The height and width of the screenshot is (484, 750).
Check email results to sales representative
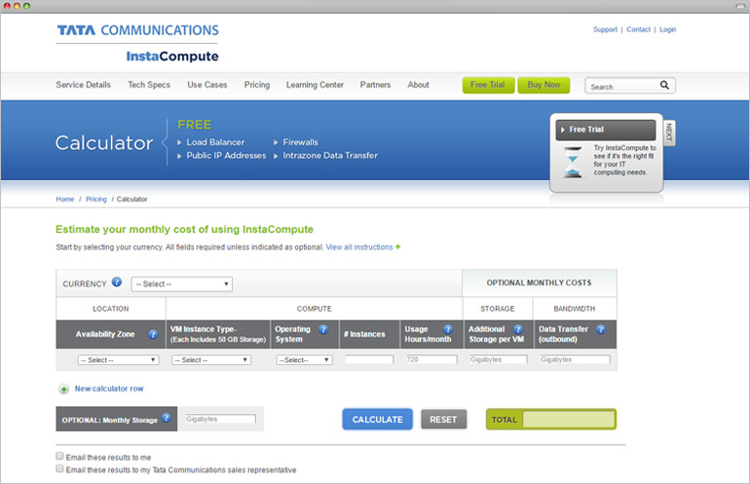[x=60, y=469]
